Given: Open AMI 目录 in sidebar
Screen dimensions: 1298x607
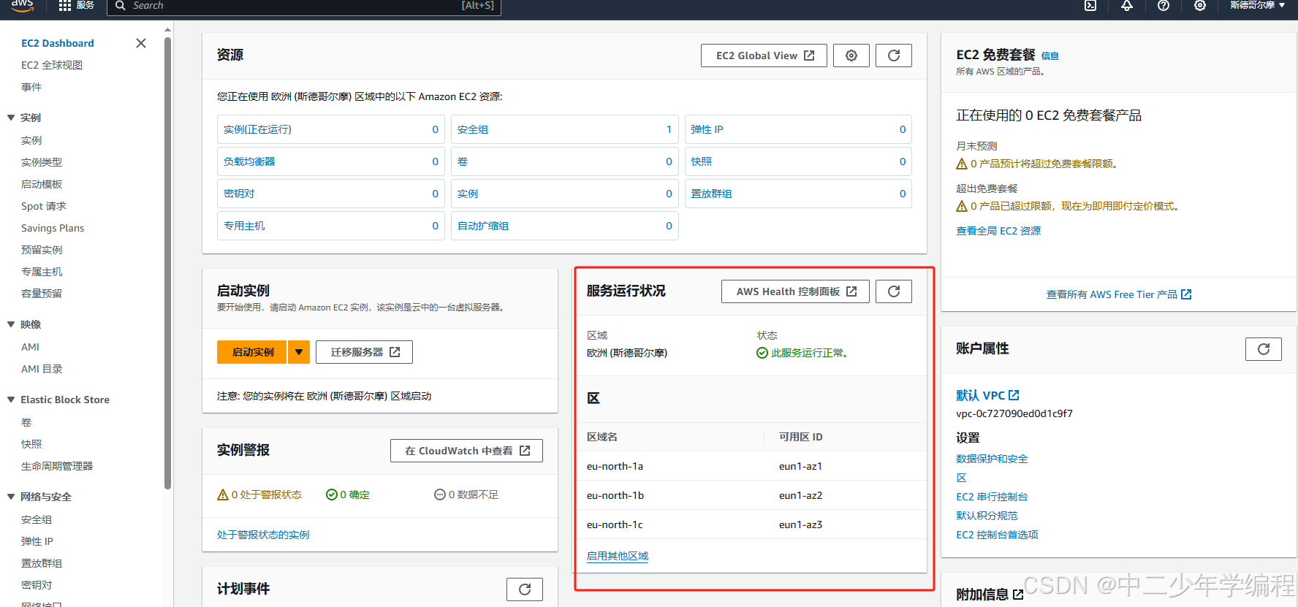Looking at the screenshot, I should [x=42, y=369].
